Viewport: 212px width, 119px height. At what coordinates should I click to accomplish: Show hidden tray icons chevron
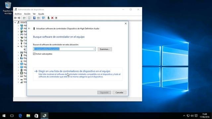click(184, 116)
